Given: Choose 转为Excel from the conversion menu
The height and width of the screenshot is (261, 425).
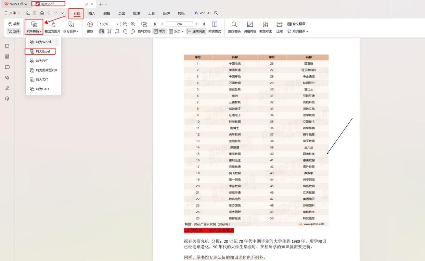Looking at the screenshot, I should 42,51.
